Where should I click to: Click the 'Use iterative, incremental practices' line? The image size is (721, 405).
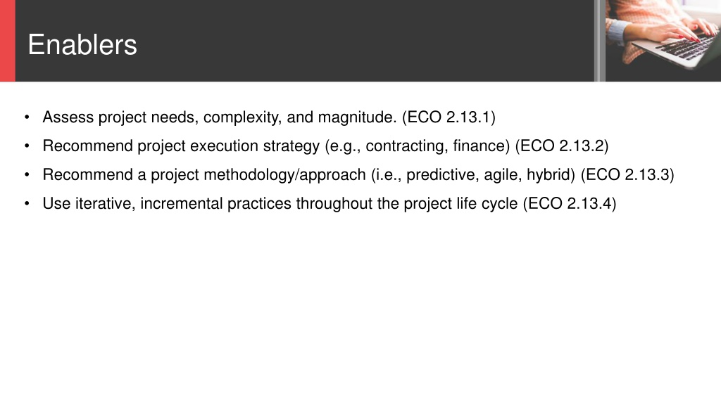pyautogui.click(x=330, y=203)
